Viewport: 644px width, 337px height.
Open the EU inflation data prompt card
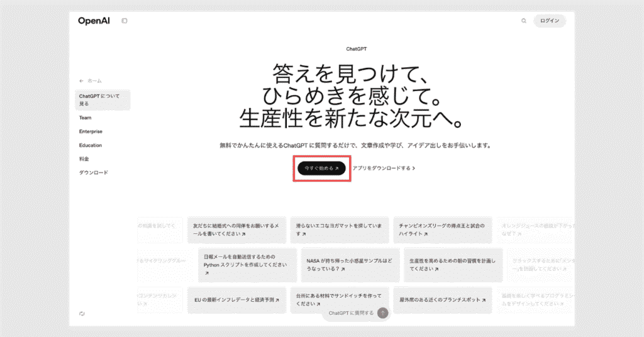pos(236,300)
